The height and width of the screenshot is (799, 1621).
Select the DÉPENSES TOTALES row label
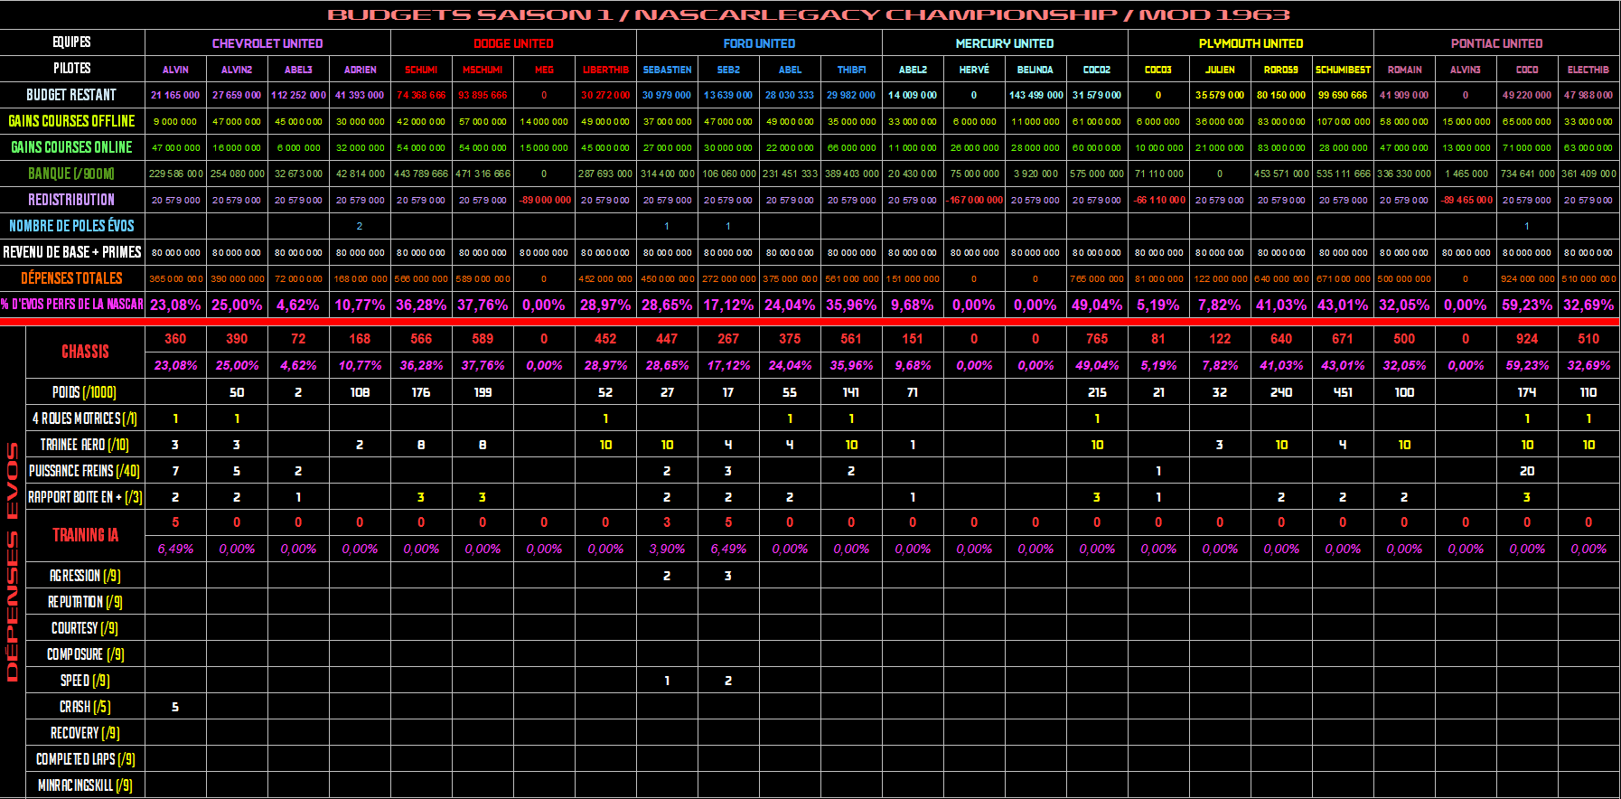[71, 278]
